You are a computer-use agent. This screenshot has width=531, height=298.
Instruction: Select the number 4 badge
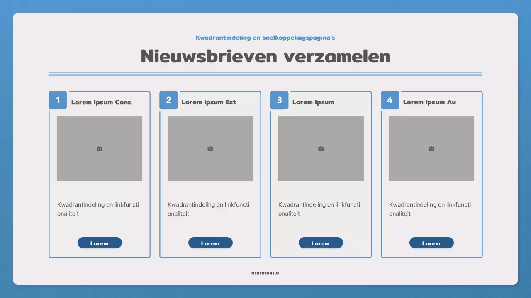click(x=390, y=100)
